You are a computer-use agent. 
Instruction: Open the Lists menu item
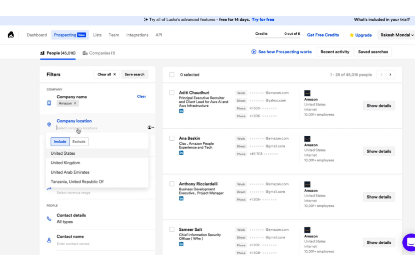pyautogui.click(x=97, y=35)
